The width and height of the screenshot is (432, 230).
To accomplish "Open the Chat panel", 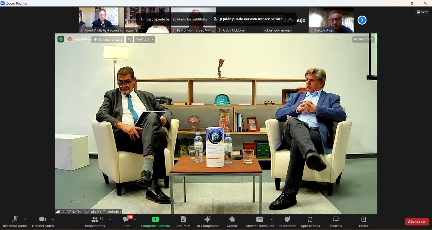I will [126, 222].
